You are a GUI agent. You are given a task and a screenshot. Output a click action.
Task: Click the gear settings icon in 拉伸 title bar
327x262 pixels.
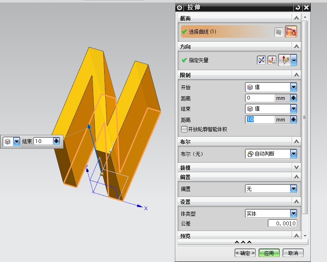179,8
